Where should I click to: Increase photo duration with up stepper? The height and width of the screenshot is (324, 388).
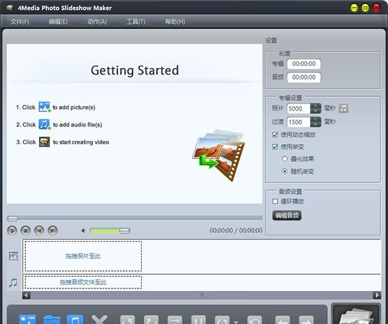coord(316,106)
